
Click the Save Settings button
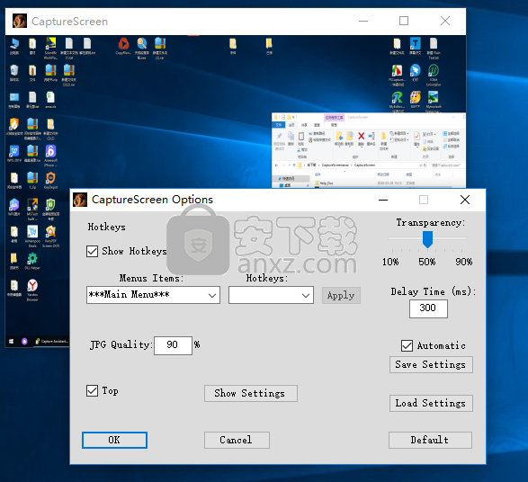pyautogui.click(x=431, y=364)
